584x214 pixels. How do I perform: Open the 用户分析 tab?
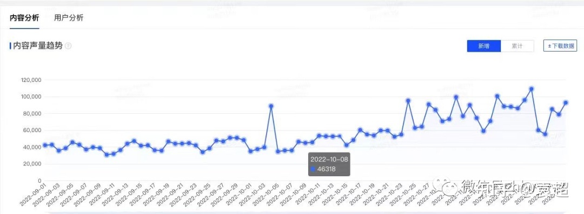(x=69, y=18)
